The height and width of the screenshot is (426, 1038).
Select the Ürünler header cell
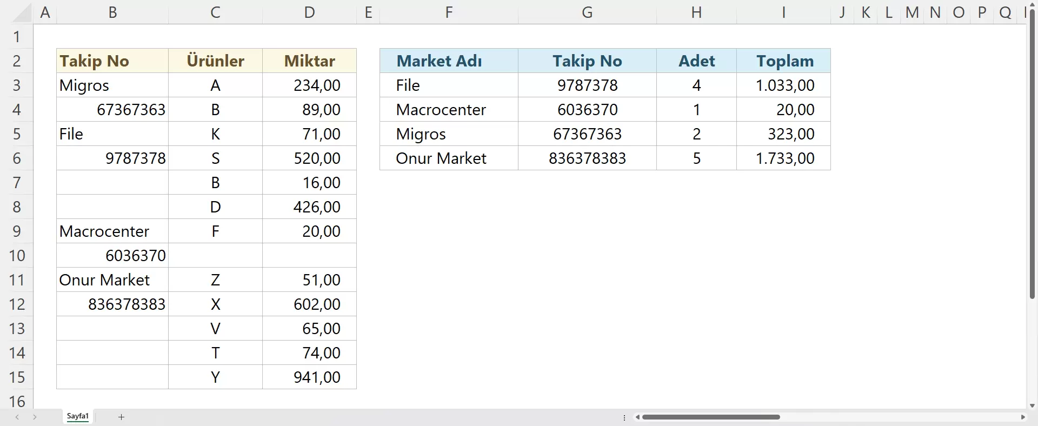215,61
